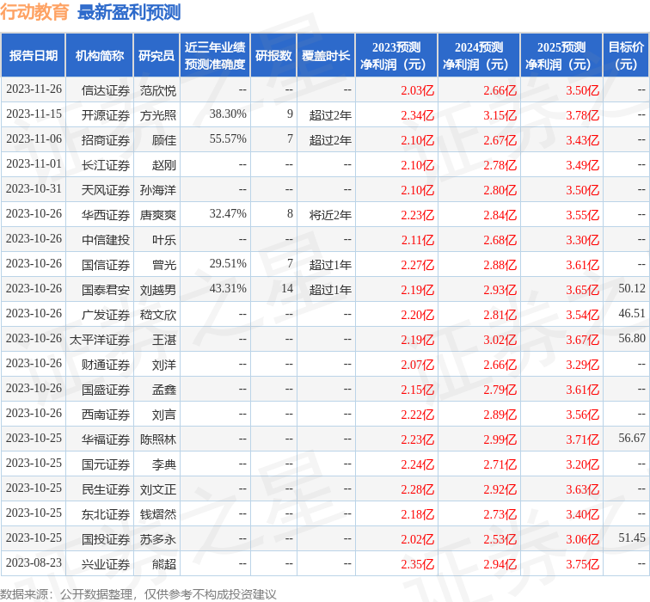Click 2024 profit 3.15亿 for 开源证券
The width and height of the screenshot is (650, 602).
click(x=500, y=115)
